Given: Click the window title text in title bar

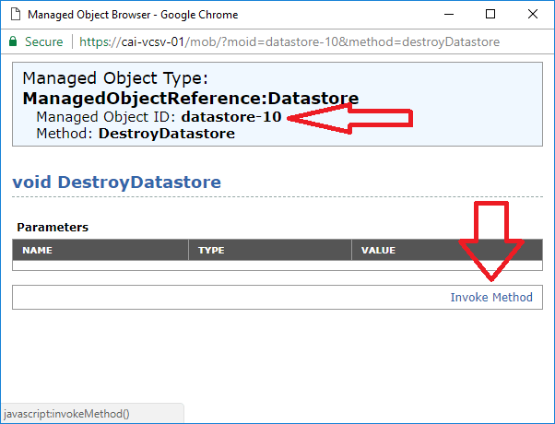Looking at the screenshot, I should (133, 15).
